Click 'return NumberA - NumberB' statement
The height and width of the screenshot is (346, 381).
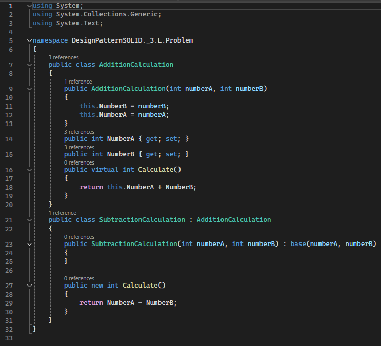(128, 303)
